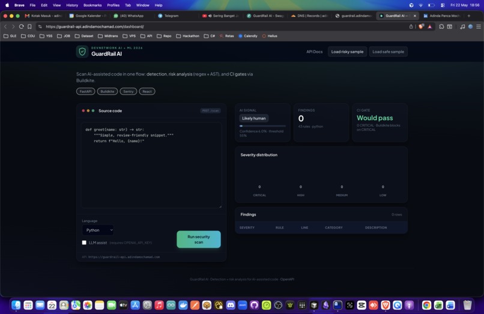Open the OpenAPI footer link
This screenshot has height=314, width=484.
287,279
